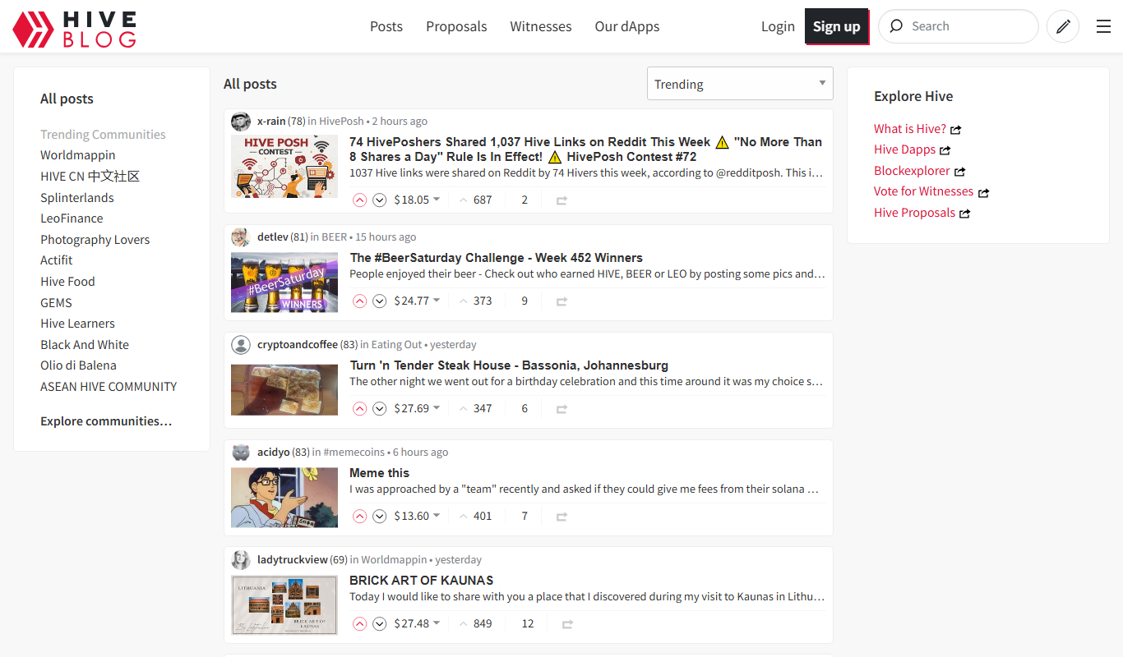Select the Photography Lovers community
1123x657 pixels.
click(95, 240)
